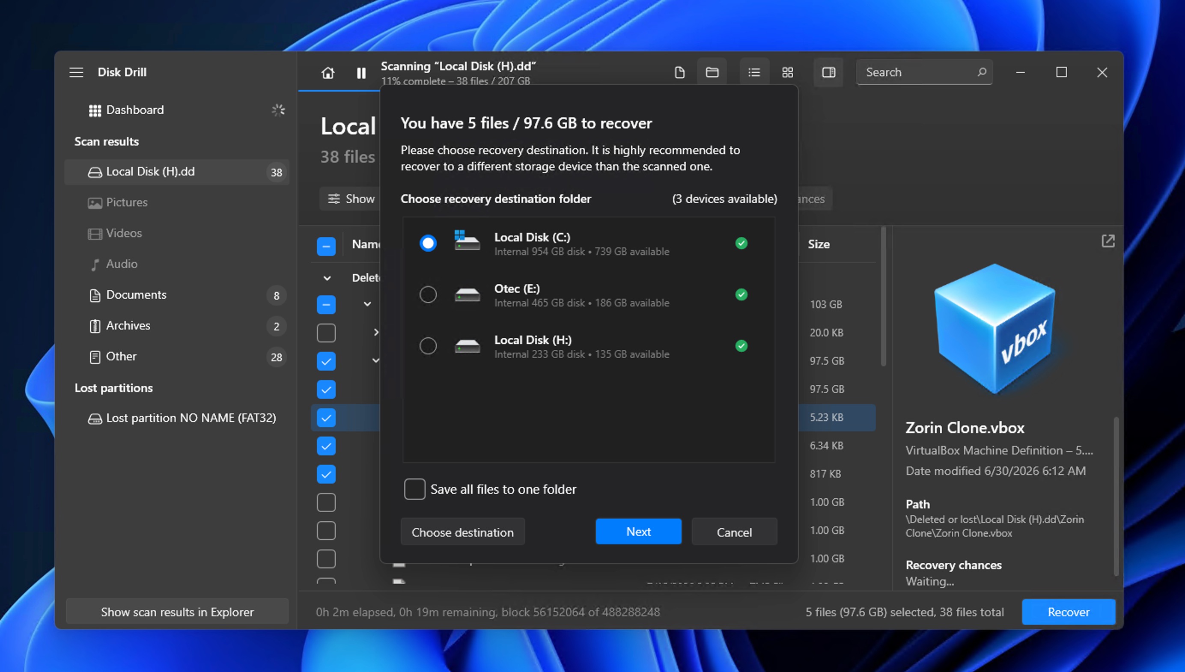Toggle the select-all checkbox in Name header
Screen dimensions: 1185x672
tap(326, 246)
